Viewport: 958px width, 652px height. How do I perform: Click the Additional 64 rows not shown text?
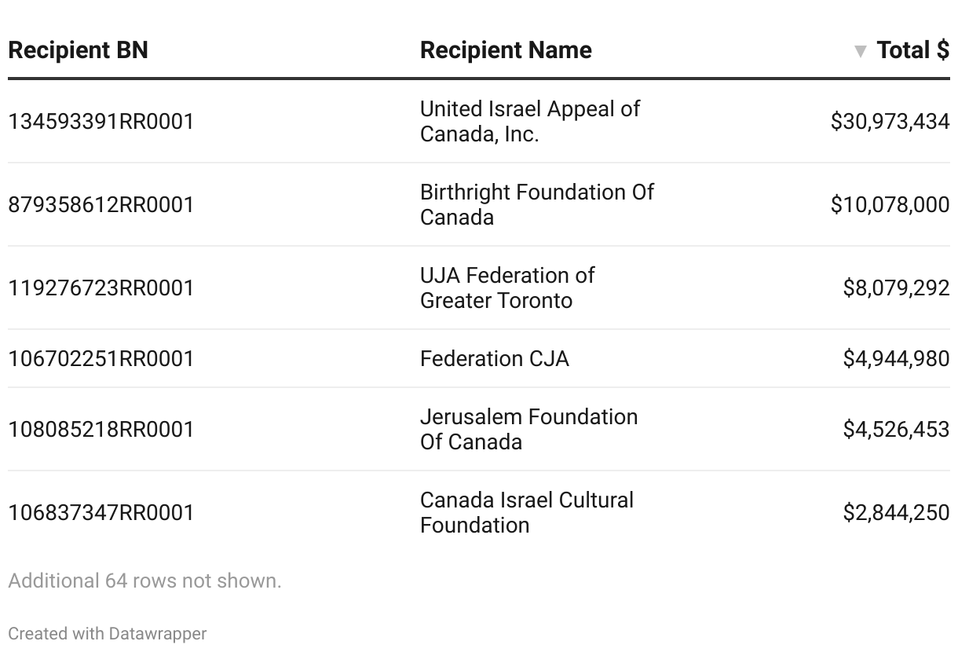pos(144,581)
